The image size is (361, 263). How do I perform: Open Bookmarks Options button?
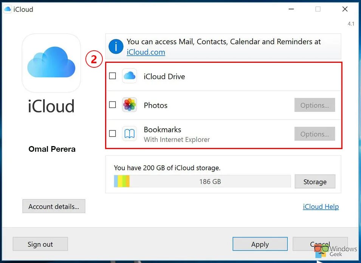[315, 134]
